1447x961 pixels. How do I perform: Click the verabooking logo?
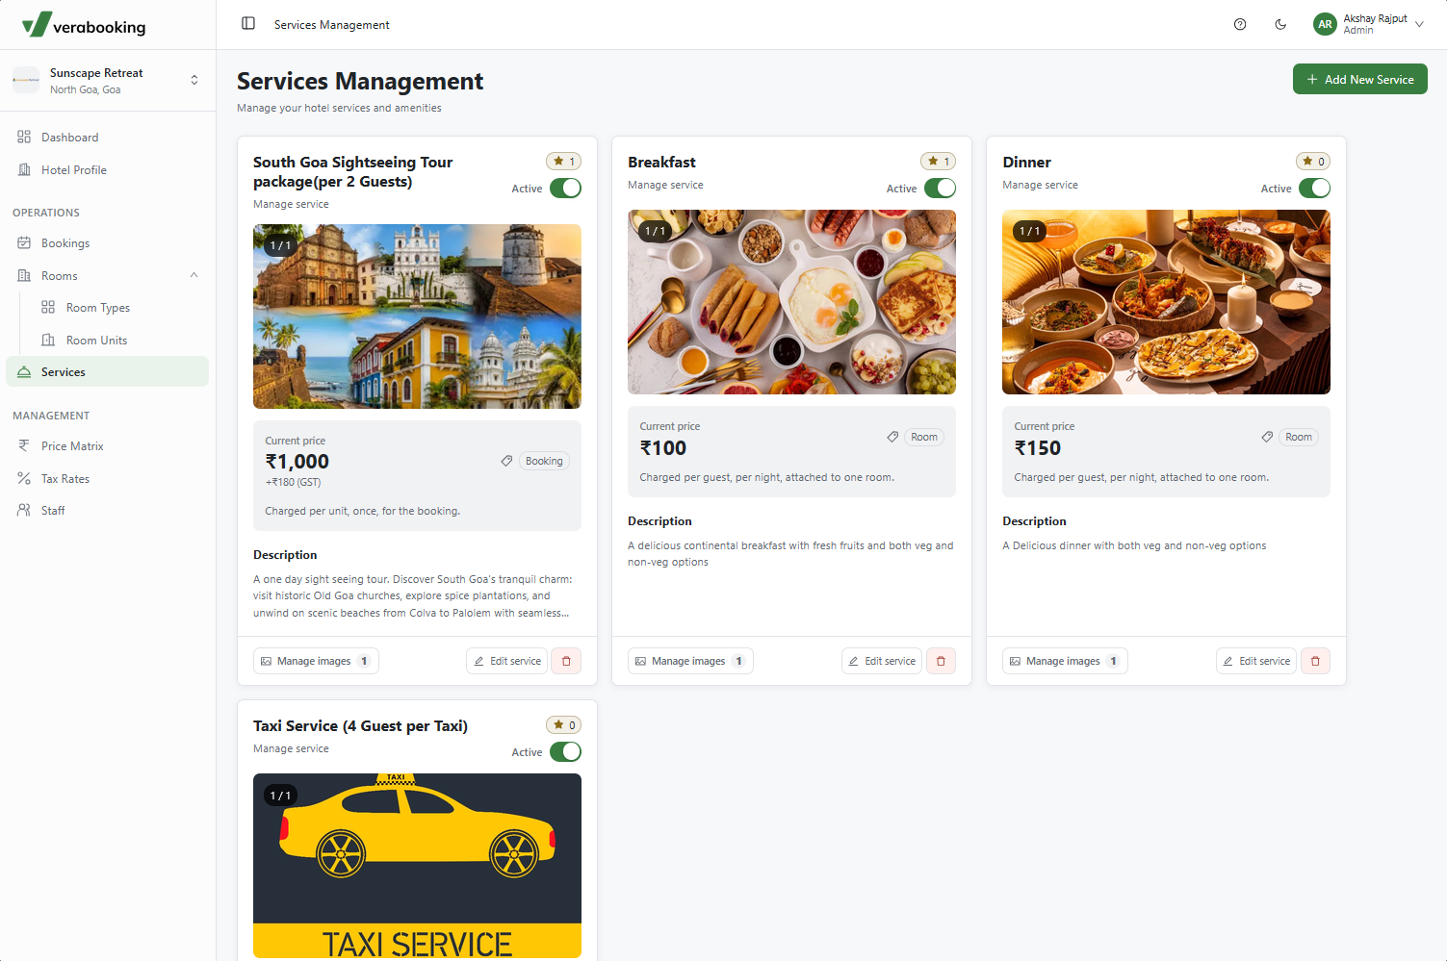coord(84,25)
